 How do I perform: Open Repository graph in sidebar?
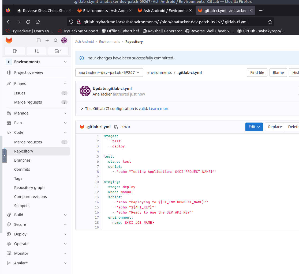click(37, 188)
